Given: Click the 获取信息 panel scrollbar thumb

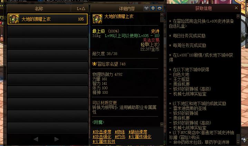Looking at the screenshot, I should [238, 137].
